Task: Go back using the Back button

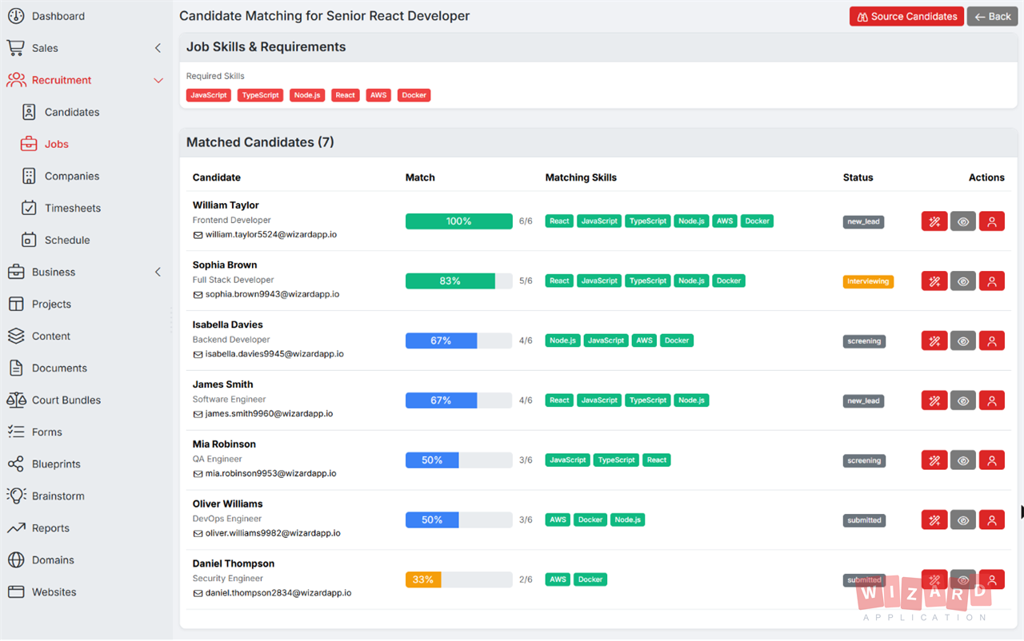Action: [x=993, y=16]
